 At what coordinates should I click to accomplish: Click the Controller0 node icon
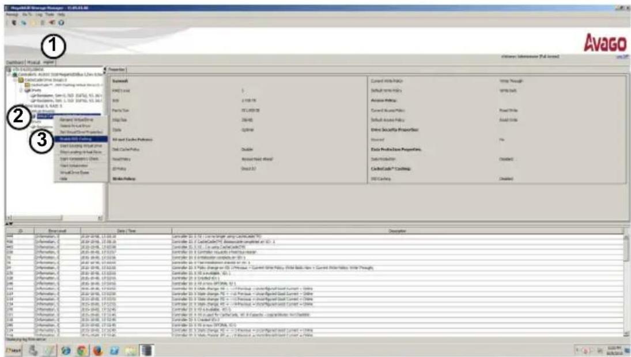click(x=15, y=75)
